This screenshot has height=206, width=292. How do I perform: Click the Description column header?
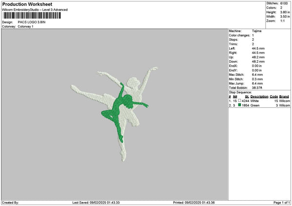[259, 97]
